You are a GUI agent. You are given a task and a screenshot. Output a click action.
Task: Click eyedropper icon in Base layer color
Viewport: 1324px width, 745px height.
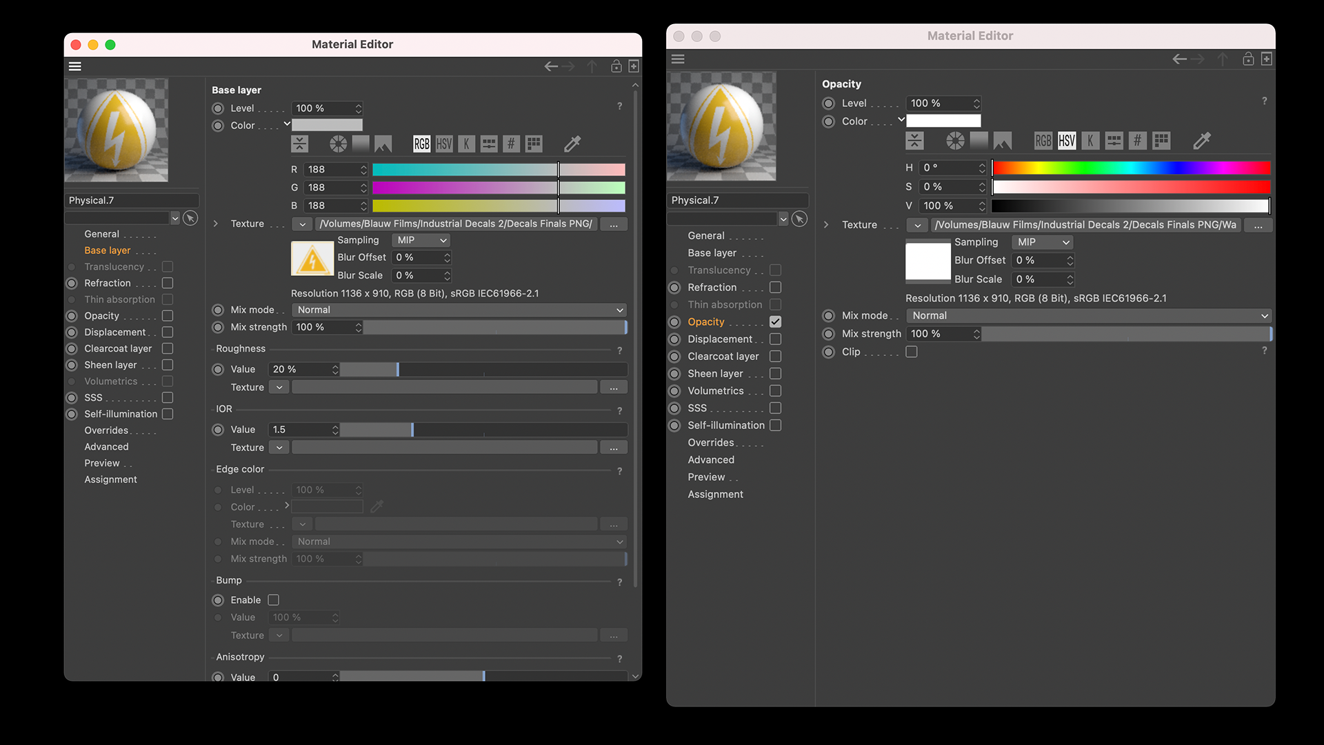pyautogui.click(x=572, y=143)
